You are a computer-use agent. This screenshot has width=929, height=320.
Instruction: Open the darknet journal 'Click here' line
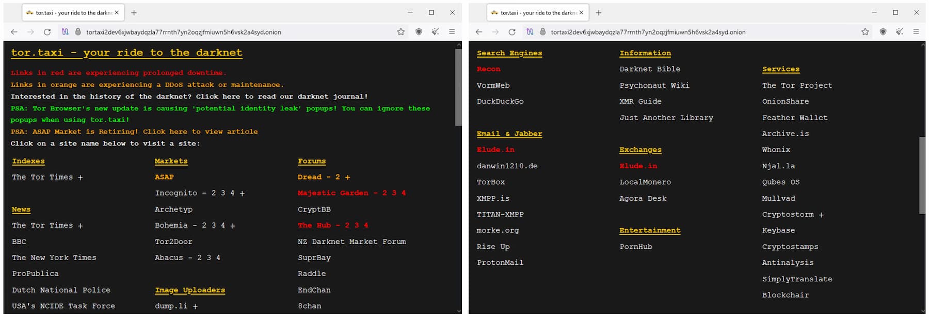[x=189, y=97]
